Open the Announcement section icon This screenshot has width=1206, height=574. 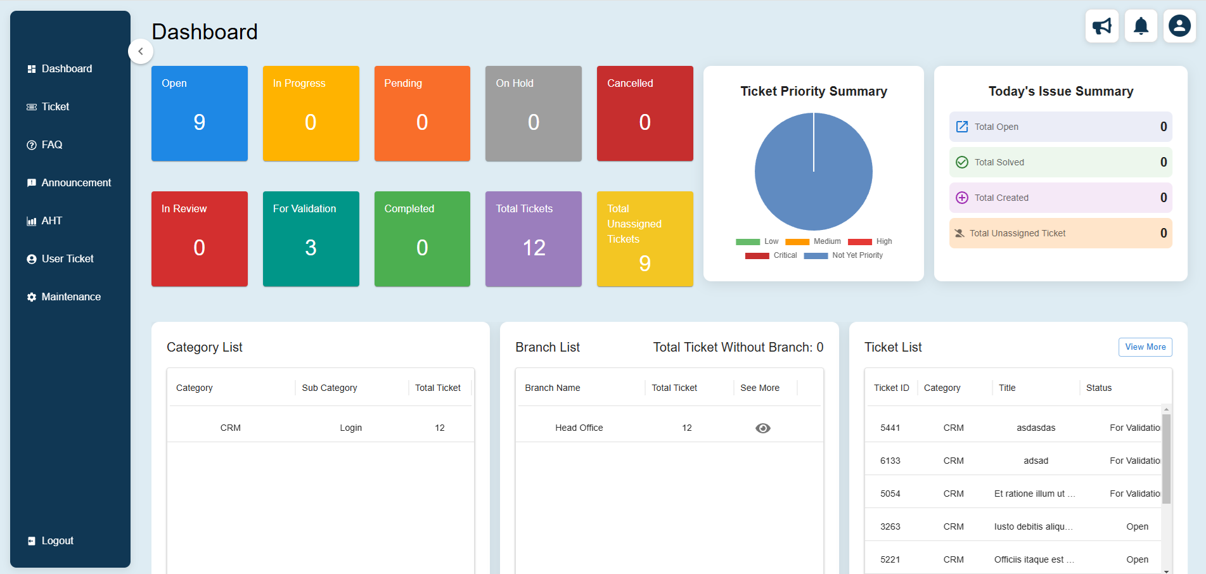[x=32, y=182]
